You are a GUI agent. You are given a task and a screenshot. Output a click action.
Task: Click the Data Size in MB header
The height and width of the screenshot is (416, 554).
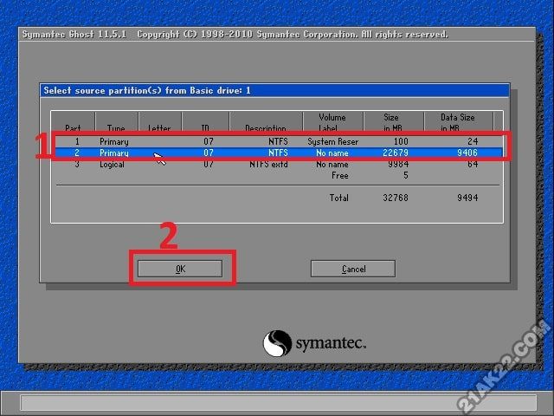tap(458, 121)
